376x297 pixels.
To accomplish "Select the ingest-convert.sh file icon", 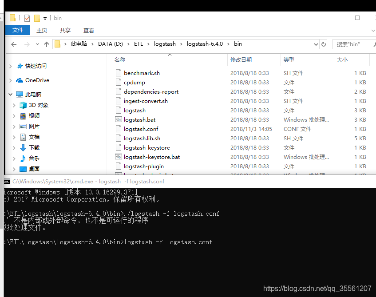I will point(119,101).
